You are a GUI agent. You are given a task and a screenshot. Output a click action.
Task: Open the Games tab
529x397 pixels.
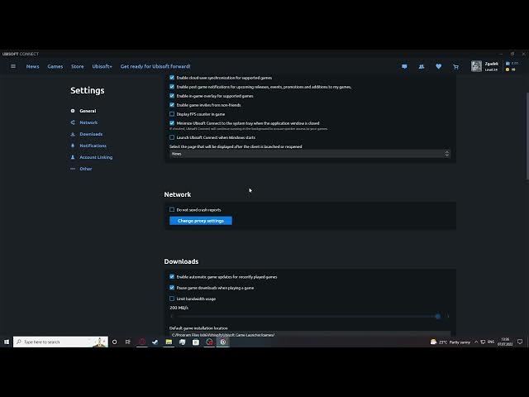[x=55, y=66]
